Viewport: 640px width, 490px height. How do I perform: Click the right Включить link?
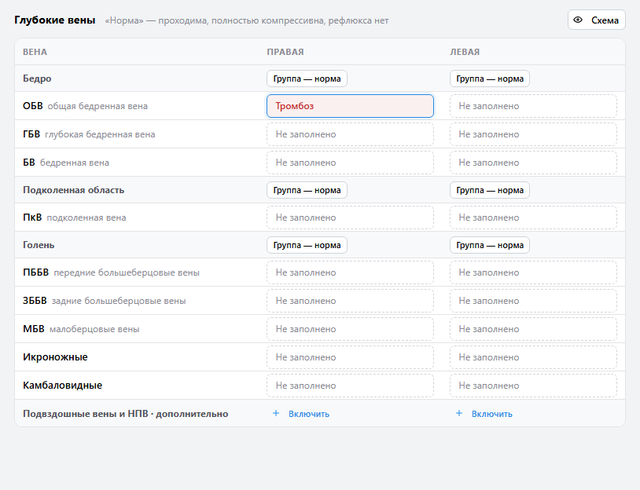pyautogui.click(x=308, y=414)
